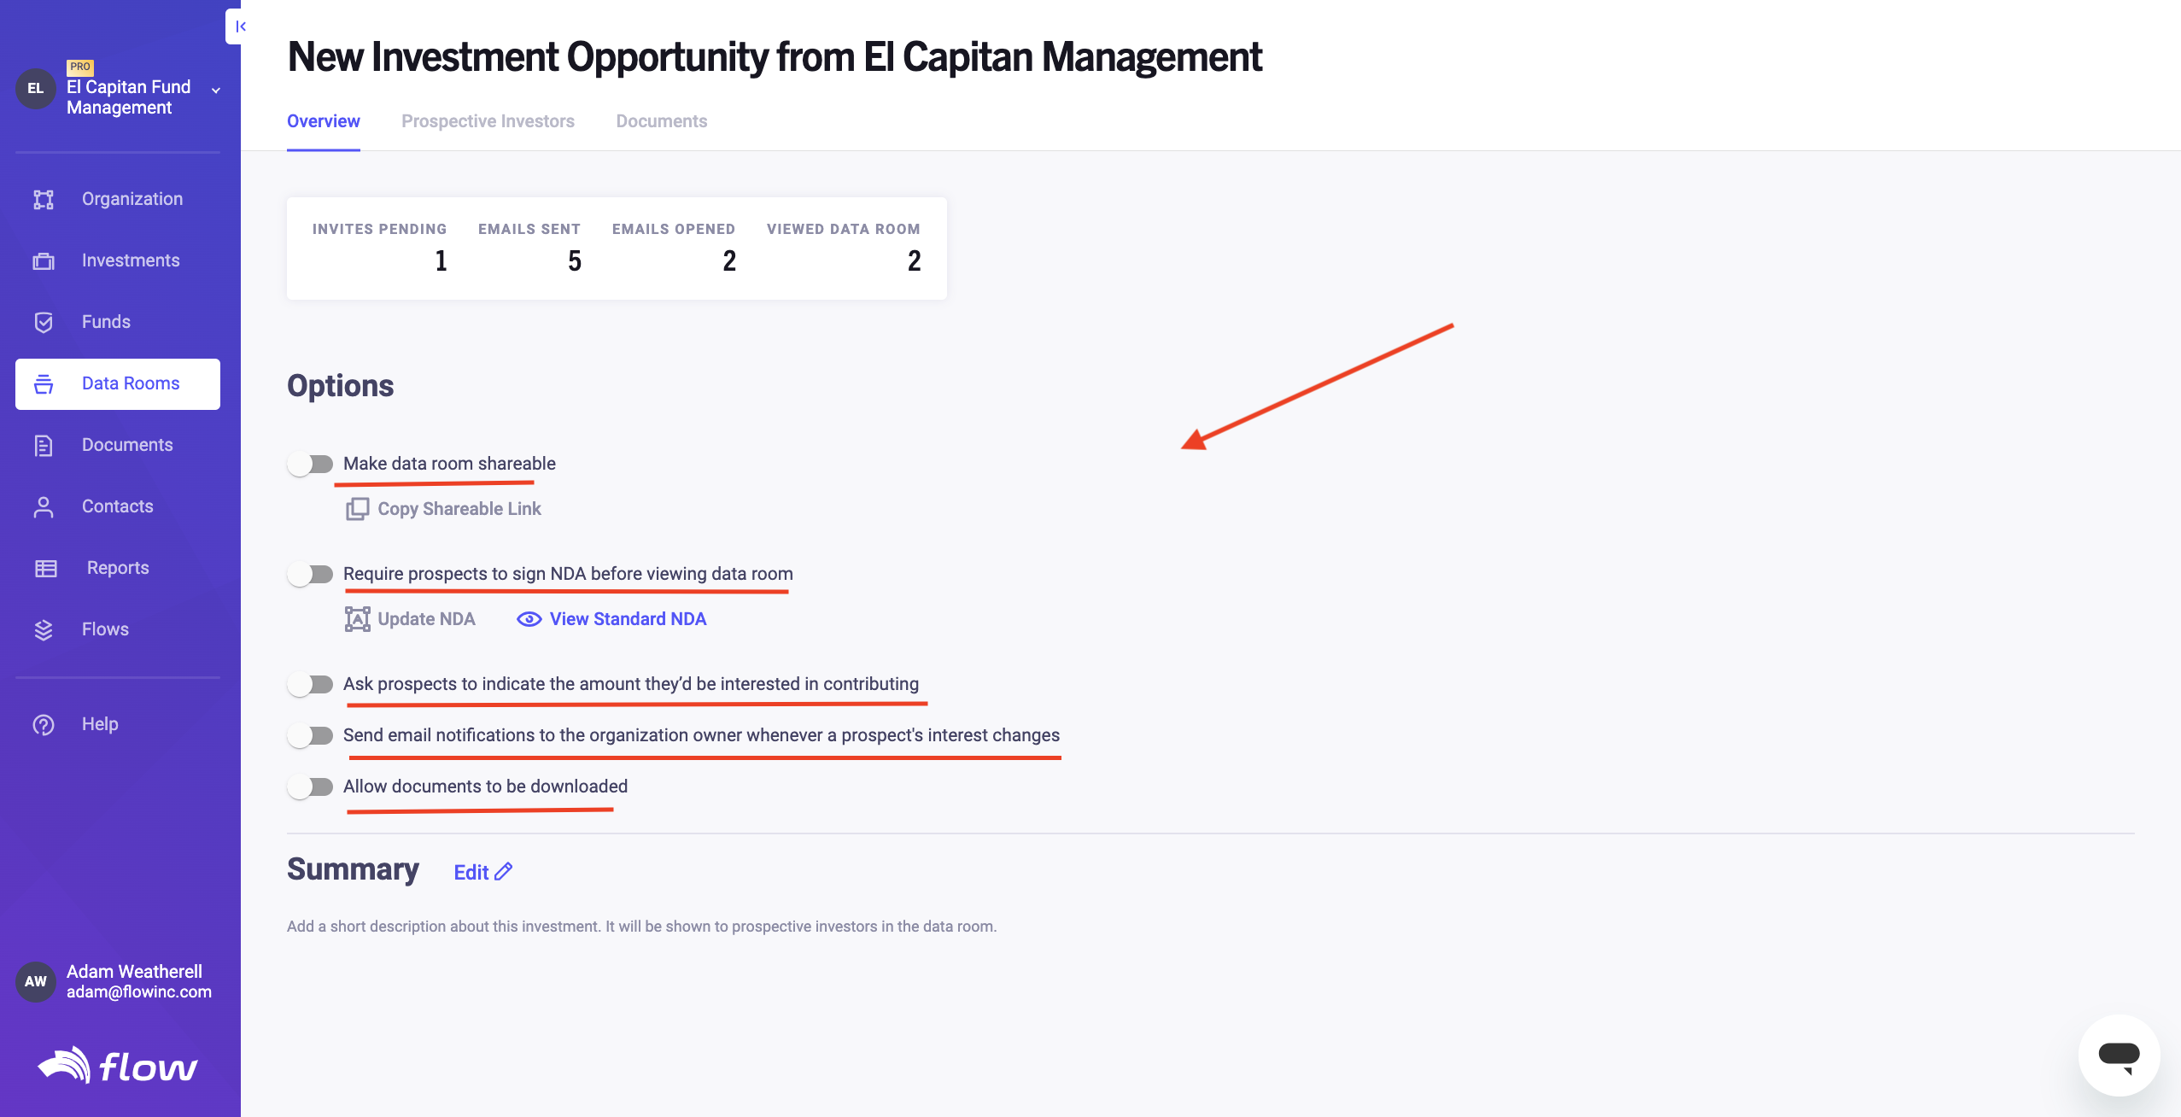This screenshot has width=2181, height=1117.
Task: Enable Make data room shareable toggle
Action: click(310, 464)
